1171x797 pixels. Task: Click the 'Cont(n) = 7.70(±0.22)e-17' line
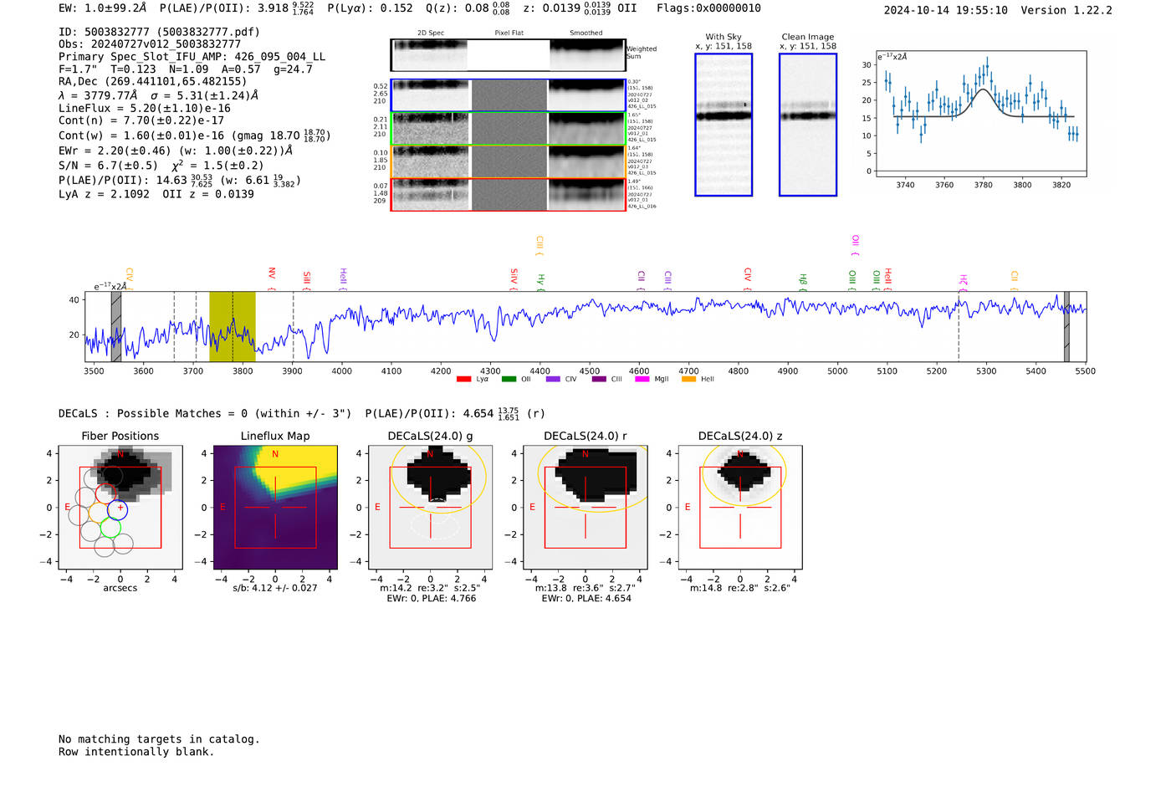[x=141, y=120]
